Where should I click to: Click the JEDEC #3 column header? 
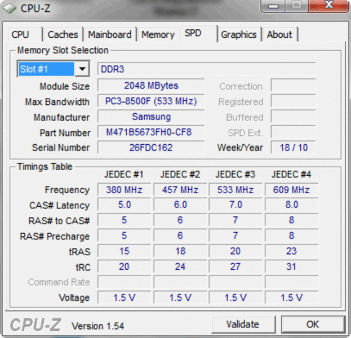tap(236, 175)
